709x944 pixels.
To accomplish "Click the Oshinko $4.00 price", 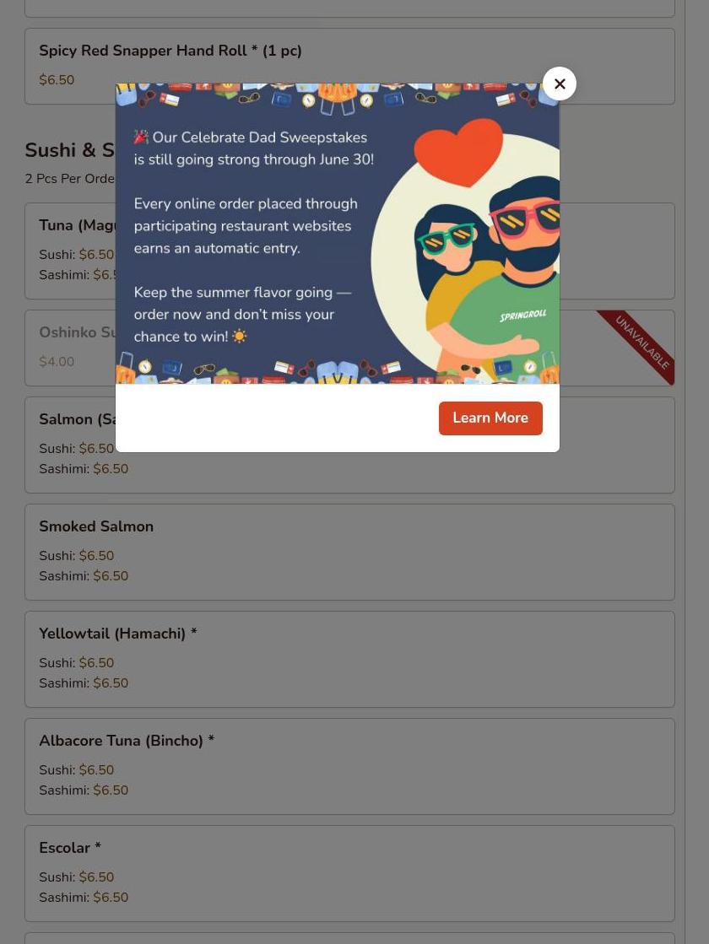I will [57, 362].
